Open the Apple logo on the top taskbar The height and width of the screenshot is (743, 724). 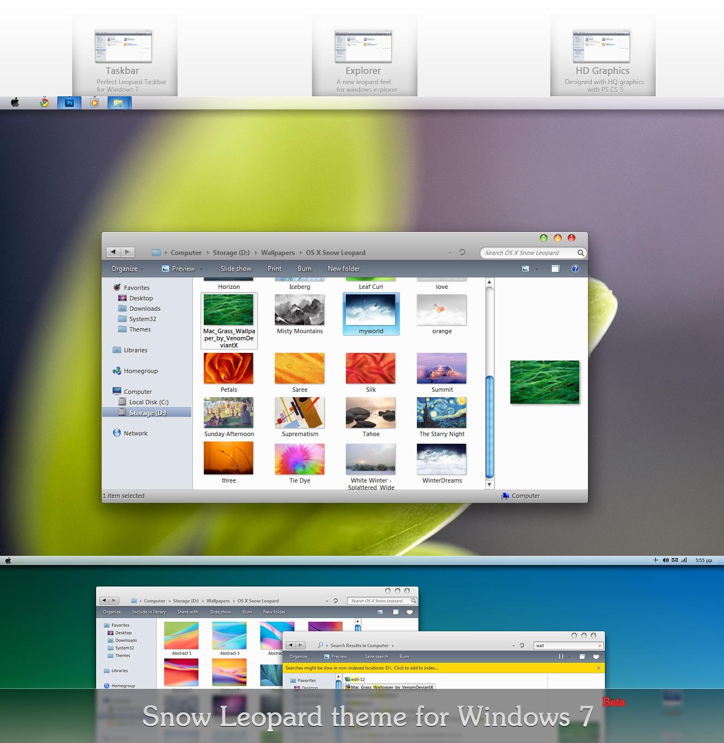[x=15, y=102]
